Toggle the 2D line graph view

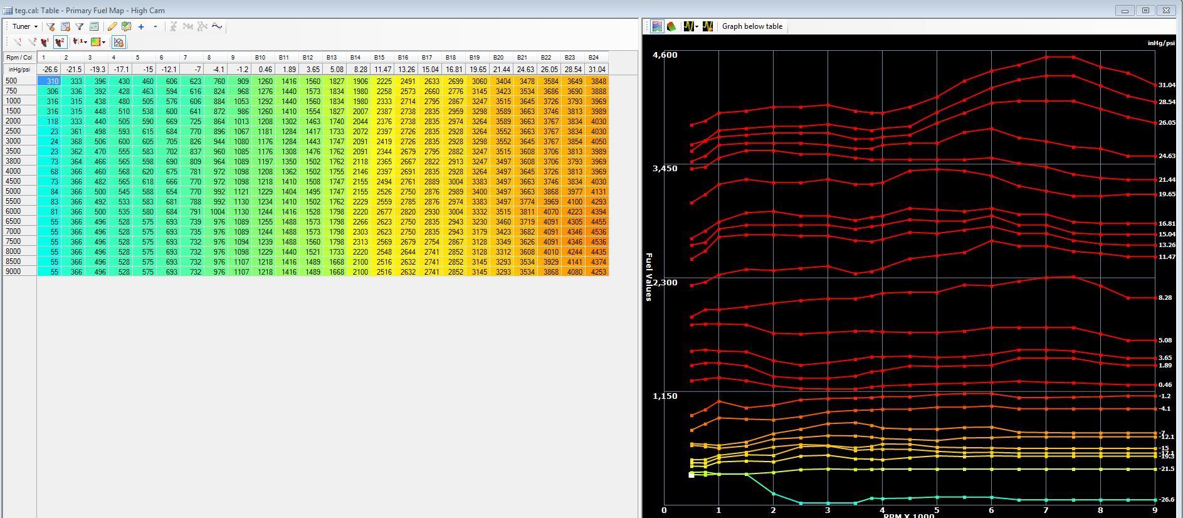(657, 26)
